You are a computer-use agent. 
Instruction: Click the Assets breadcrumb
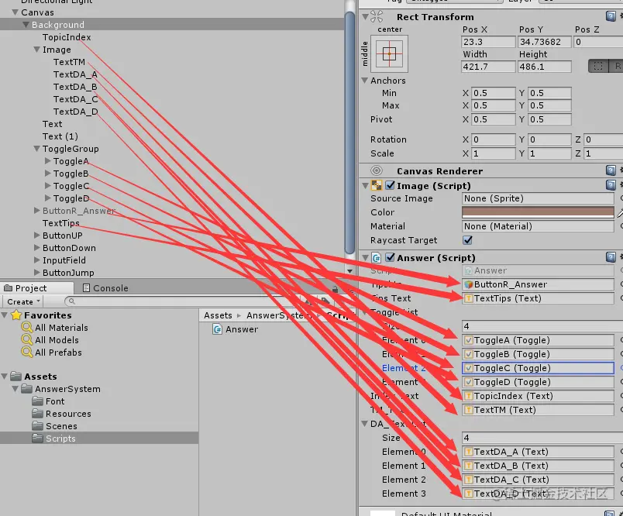[218, 315]
